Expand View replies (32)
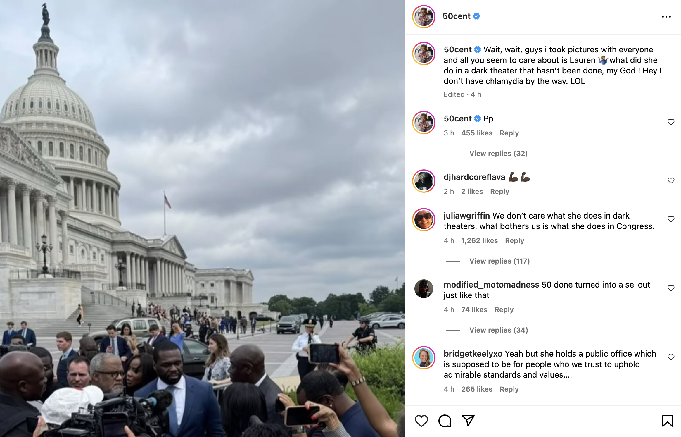Screen dimensions: 681x437 pyautogui.click(x=498, y=153)
